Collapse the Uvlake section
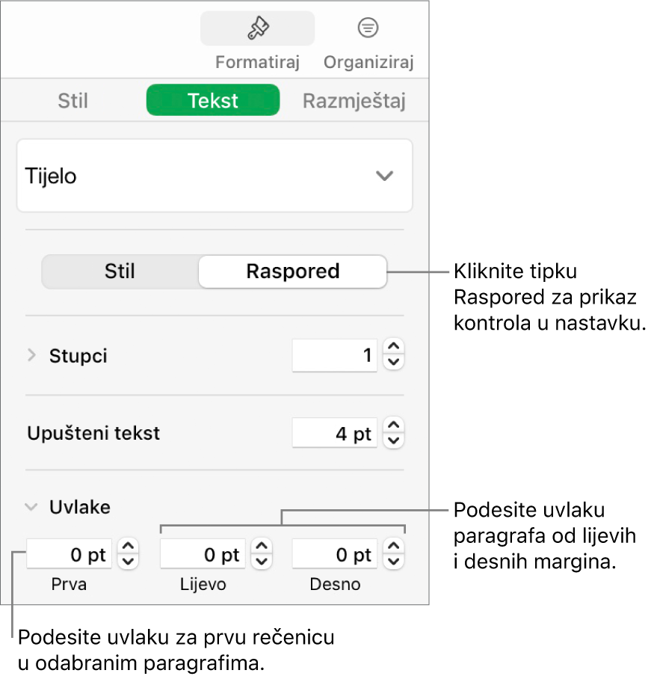Viewport: 654px width, 682px height. pos(31,507)
